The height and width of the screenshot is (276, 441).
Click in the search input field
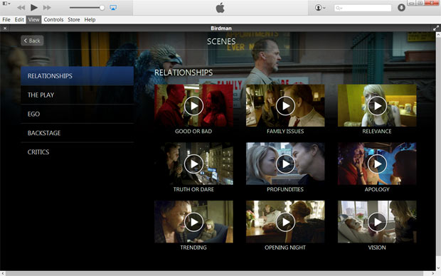click(363, 8)
